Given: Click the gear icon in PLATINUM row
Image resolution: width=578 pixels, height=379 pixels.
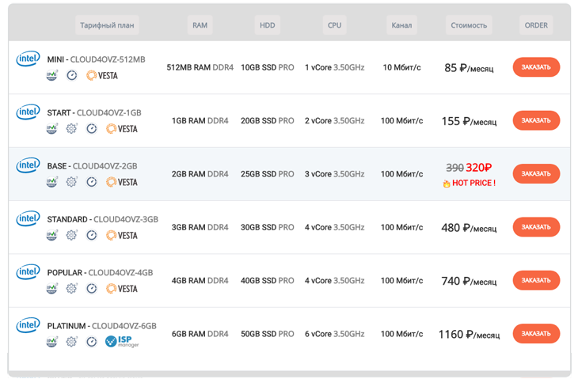Looking at the screenshot, I should (x=71, y=342).
